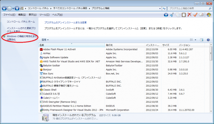The image size is (214, 124).
Task: Click the Classic Shell settings shell icon
Action: point(209,15)
